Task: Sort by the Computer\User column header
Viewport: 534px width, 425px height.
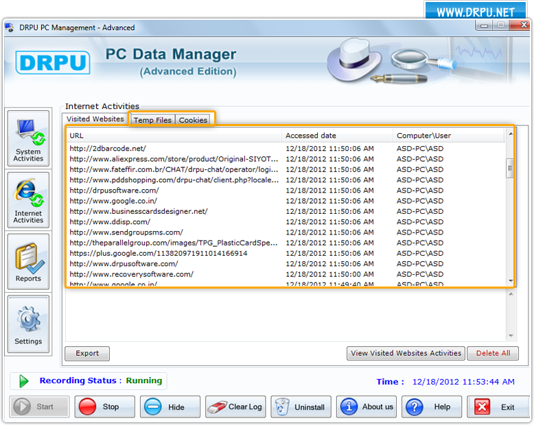Action: point(448,136)
